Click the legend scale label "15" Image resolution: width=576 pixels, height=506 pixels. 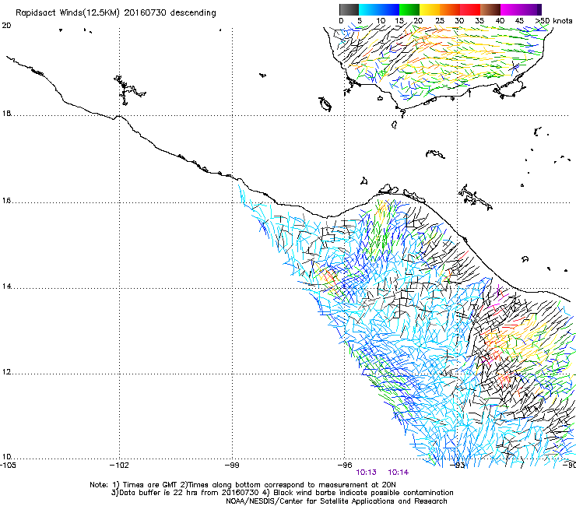pos(399,20)
